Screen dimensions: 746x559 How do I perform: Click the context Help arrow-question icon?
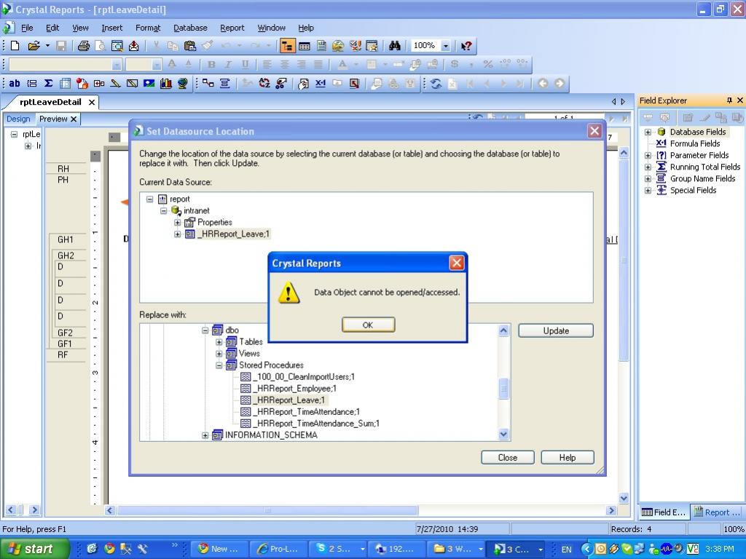(466, 46)
